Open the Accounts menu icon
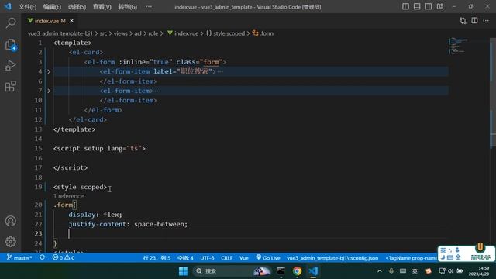 tap(11, 221)
